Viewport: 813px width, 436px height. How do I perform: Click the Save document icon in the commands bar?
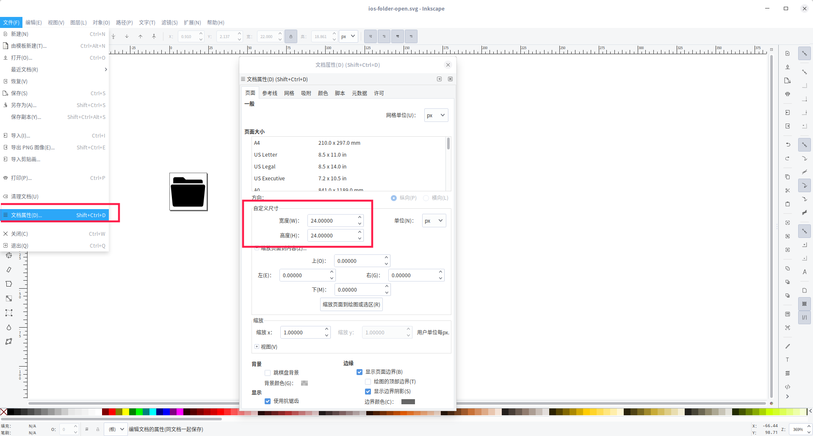[x=788, y=80]
